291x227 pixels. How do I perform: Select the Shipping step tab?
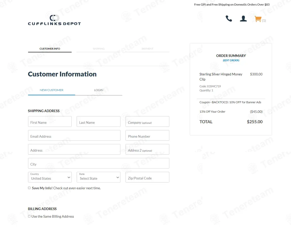98,49
